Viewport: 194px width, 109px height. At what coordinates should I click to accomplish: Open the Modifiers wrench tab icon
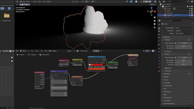(x=159, y=52)
